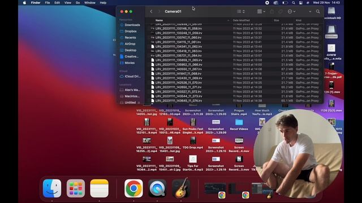
Task: Click the Finder window search magnifier
Action: click(318, 11)
